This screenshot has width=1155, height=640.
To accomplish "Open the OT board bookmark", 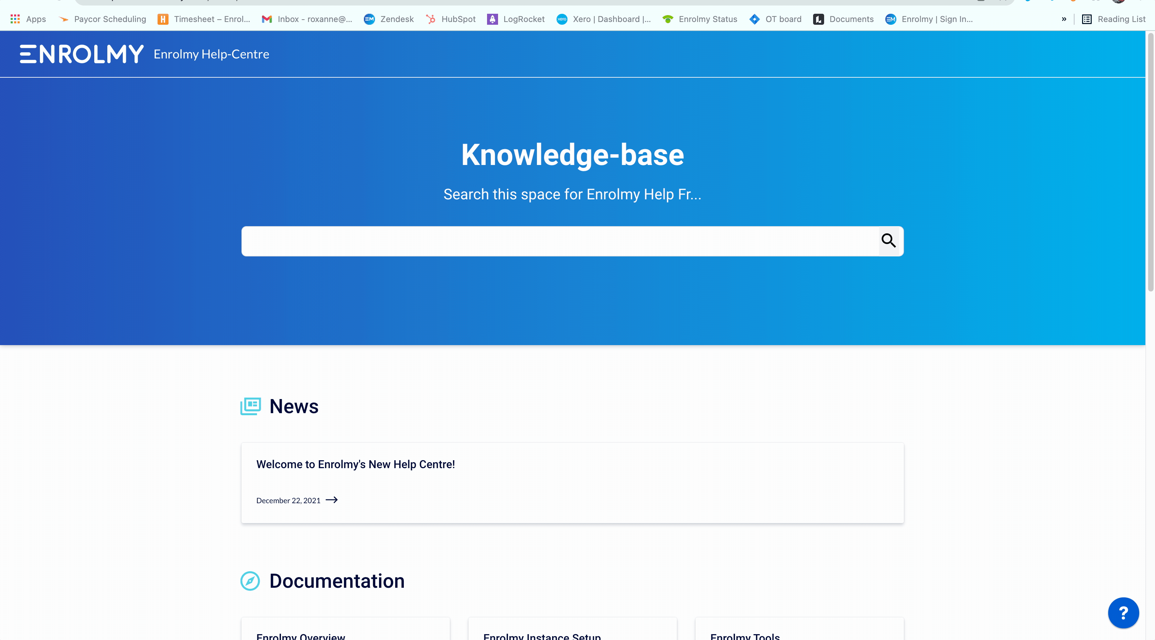I will coord(776,19).
